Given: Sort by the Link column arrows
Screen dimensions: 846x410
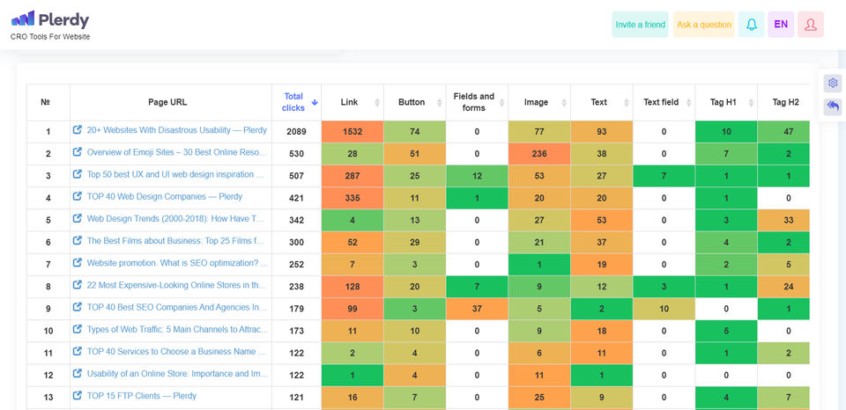Looking at the screenshot, I should point(378,103).
